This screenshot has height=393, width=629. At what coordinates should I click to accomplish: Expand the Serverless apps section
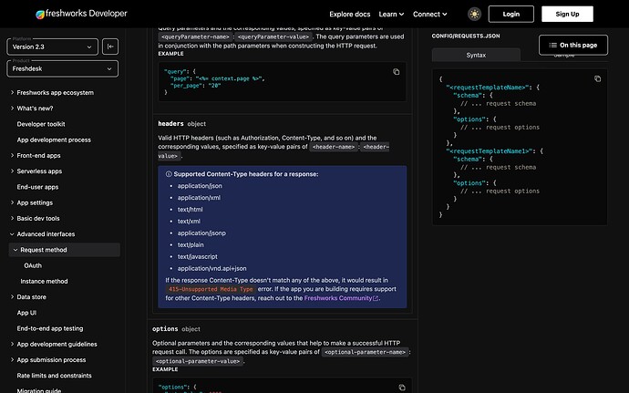[x=39, y=171]
